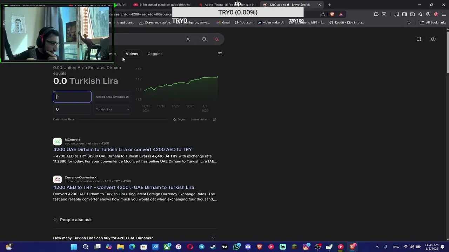The width and height of the screenshot is (449, 252).
Task: Open the Yout.com bookmark
Action: (x=244, y=22)
